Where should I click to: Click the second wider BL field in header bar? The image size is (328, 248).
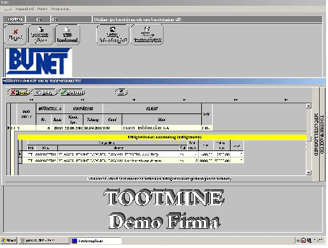[71, 19]
